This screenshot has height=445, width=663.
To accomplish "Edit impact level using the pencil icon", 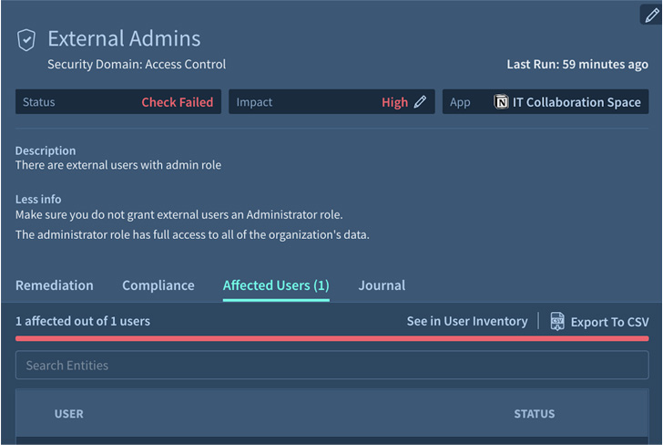I will click(420, 102).
